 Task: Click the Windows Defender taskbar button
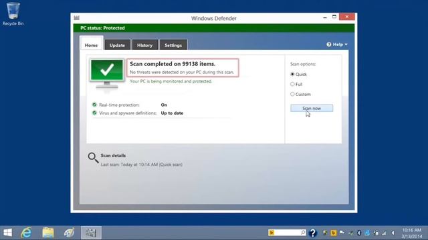[x=91, y=233]
